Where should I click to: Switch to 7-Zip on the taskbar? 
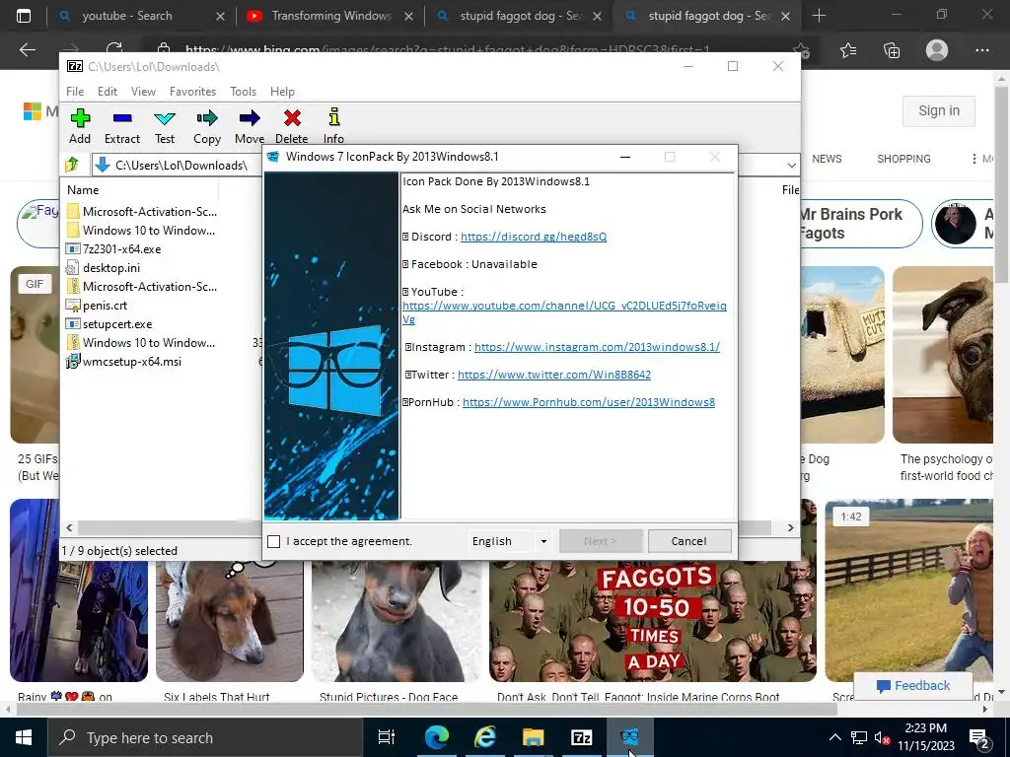[x=581, y=737]
